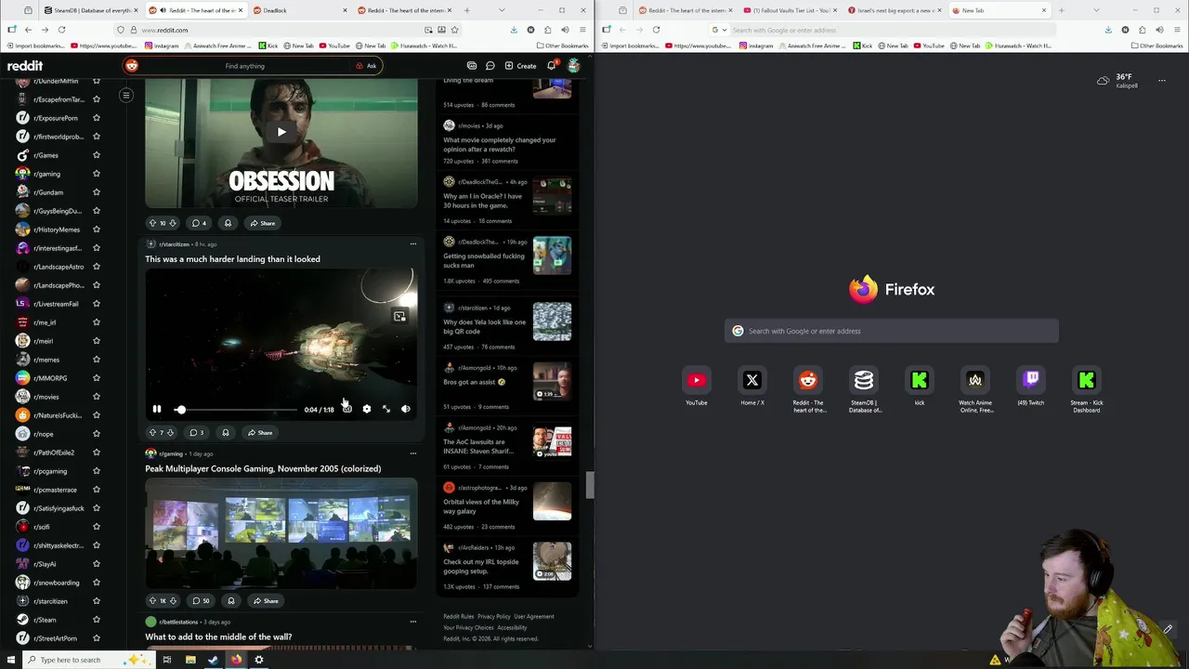
Task: Favorite r/gaming with its star
Action: click(x=96, y=174)
